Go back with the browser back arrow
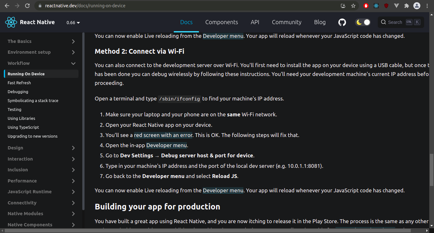The height and width of the screenshot is (233, 434). [x=7, y=6]
